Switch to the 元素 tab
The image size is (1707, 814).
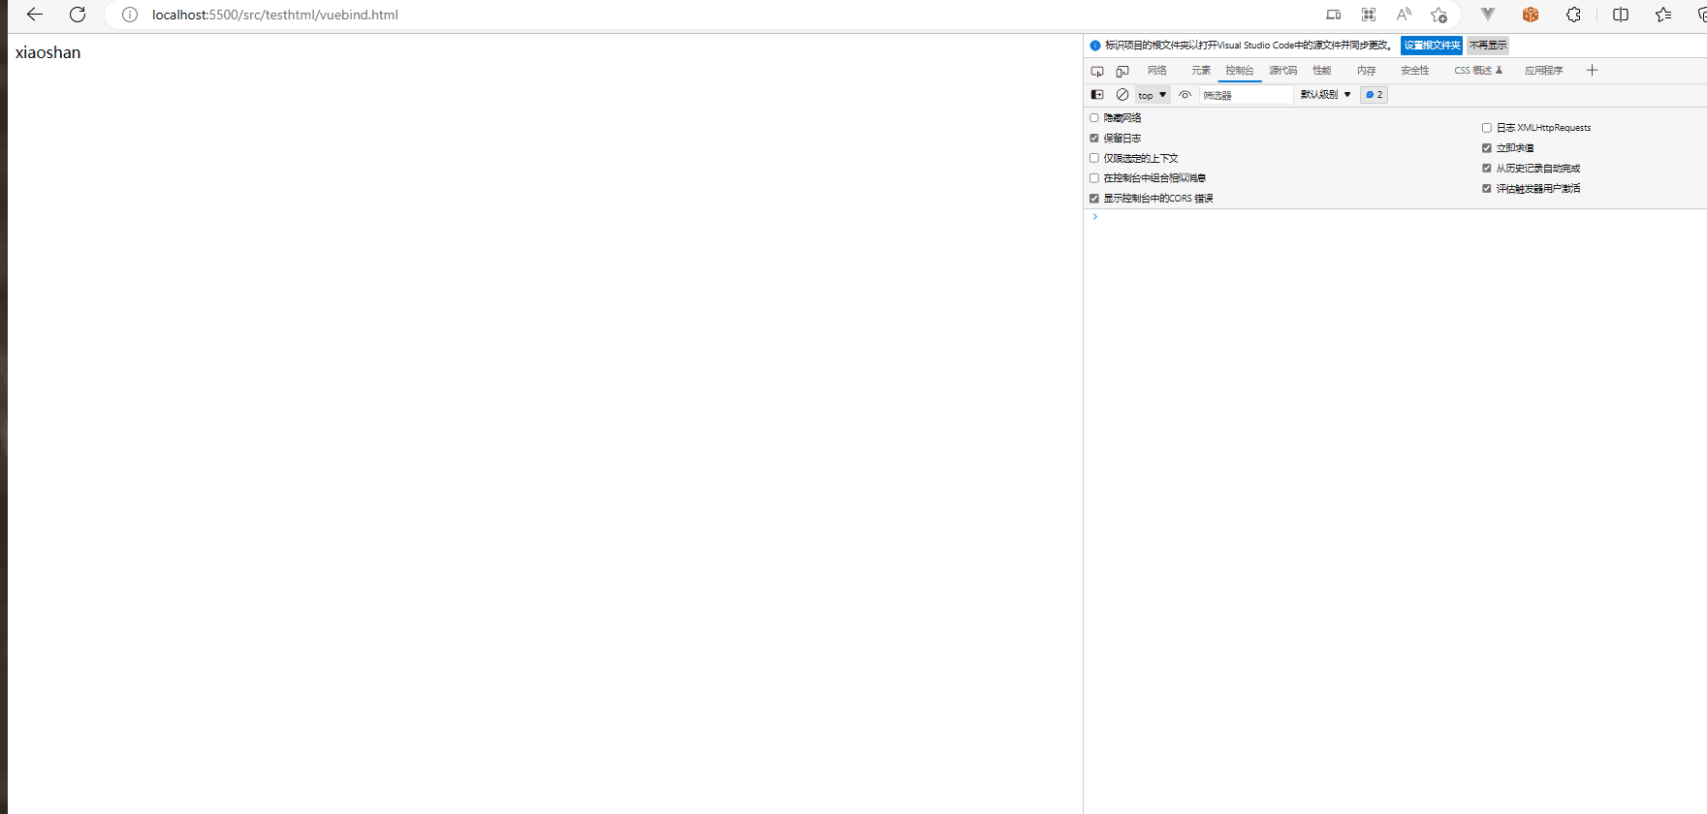click(1201, 71)
